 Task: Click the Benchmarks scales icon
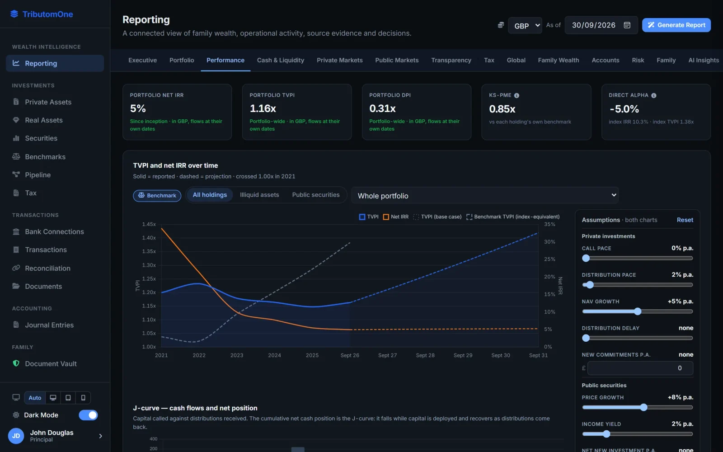click(16, 156)
